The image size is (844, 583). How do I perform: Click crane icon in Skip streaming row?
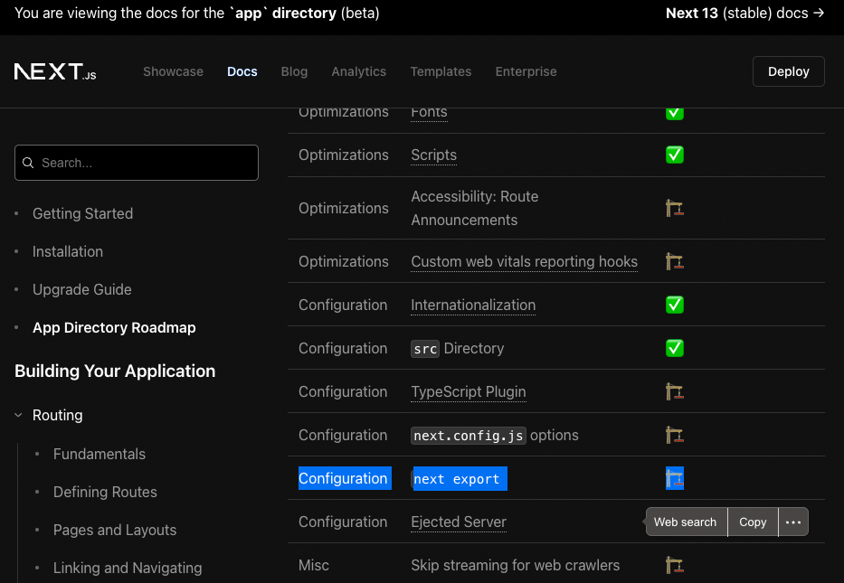tap(675, 565)
